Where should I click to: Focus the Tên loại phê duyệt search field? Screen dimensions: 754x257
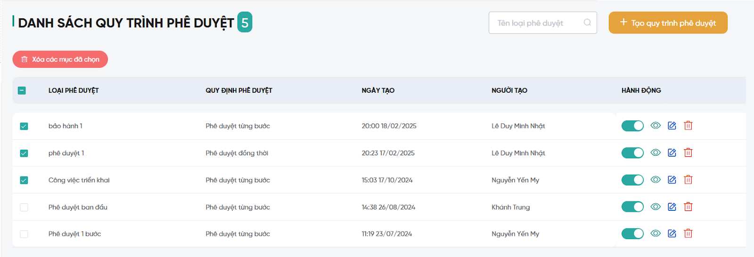click(537, 23)
